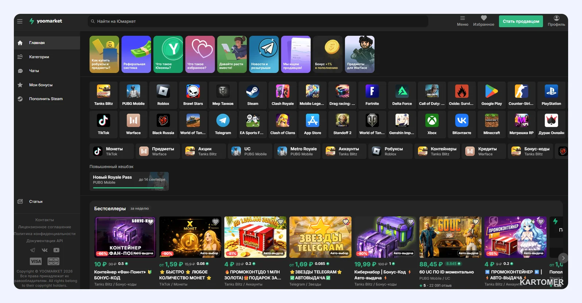Image resolution: width=582 pixels, height=303 pixels.
Task: Go to Главная in the sidebar
Action: coord(47,43)
